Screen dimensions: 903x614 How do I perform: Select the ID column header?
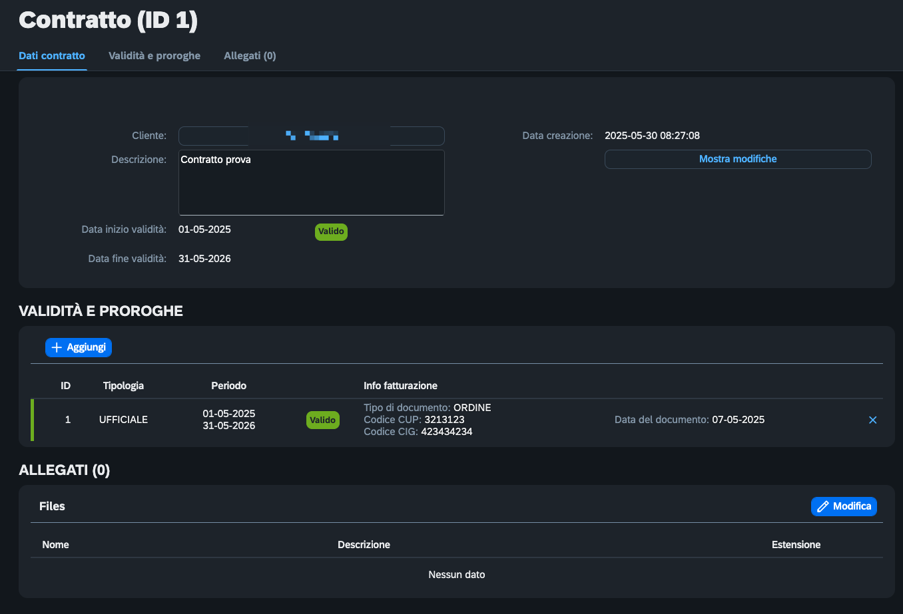(66, 386)
